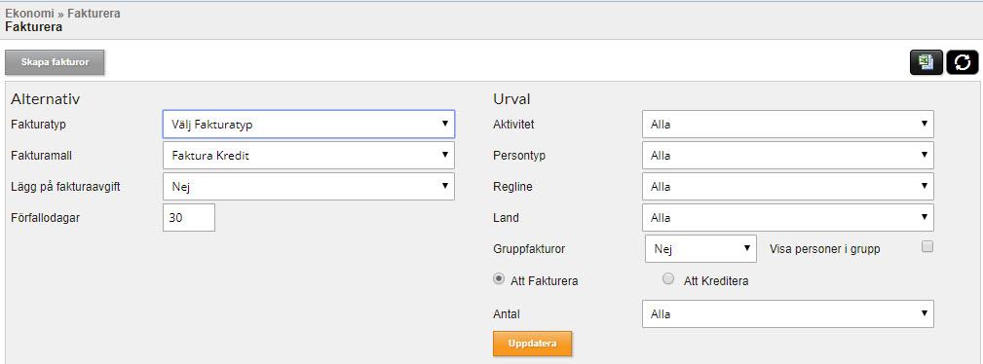Expand the Lägg på fakturaavgift dropdown
The image size is (983, 364).
(x=309, y=186)
